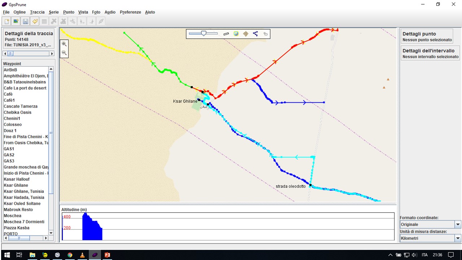Open VLC from the taskbar
The height and width of the screenshot is (260, 462).
tap(82, 255)
